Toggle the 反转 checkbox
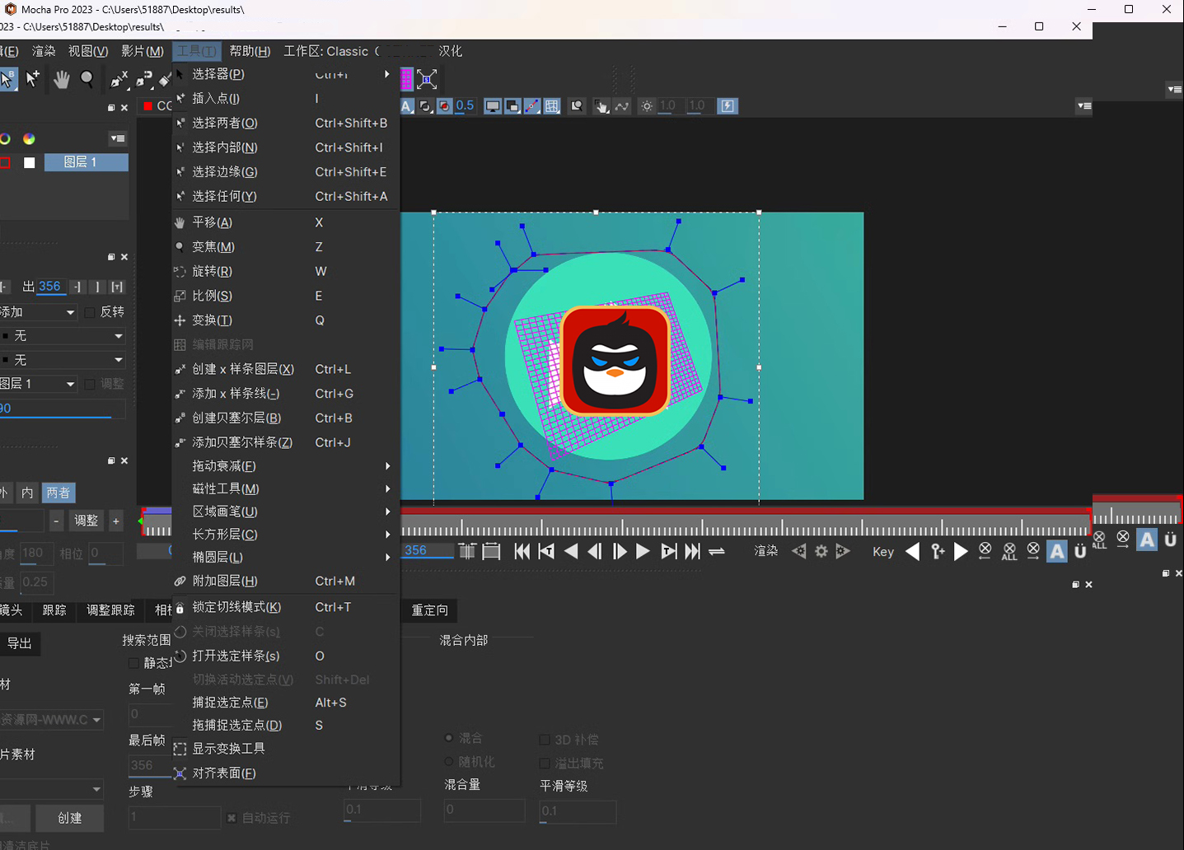The image size is (1184, 850). click(x=90, y=312)
